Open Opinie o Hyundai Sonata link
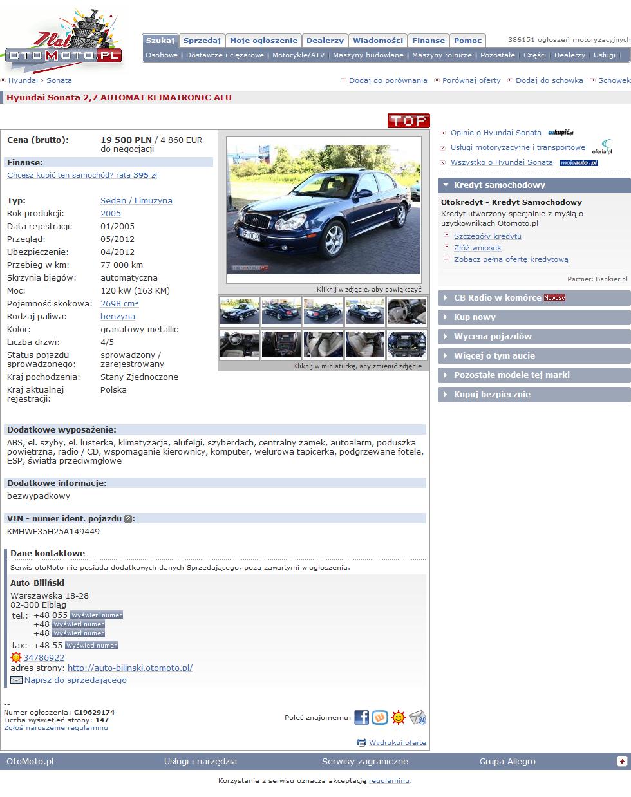The width and height of the screenshot is (631, 797). [496, 133]
